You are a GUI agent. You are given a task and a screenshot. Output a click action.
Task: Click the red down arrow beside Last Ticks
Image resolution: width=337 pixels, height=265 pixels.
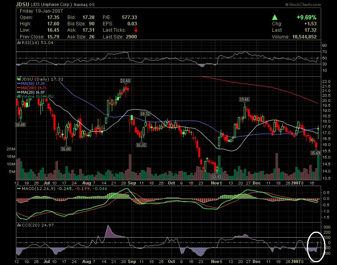(136, 30)
